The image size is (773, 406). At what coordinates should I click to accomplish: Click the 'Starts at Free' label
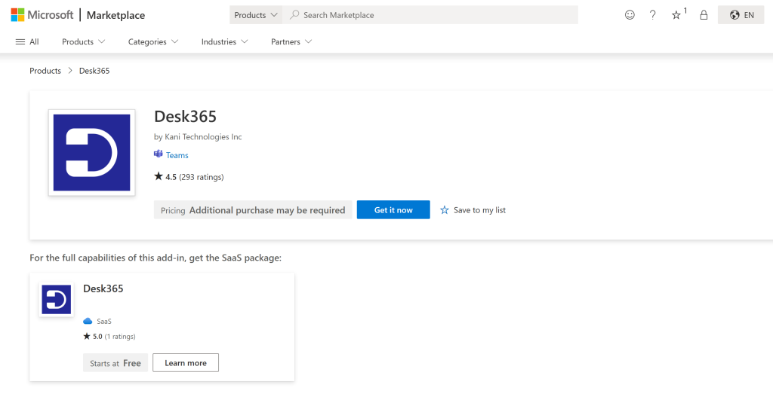point(115,363)
